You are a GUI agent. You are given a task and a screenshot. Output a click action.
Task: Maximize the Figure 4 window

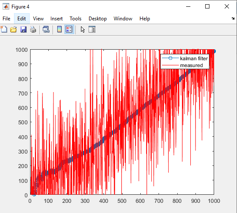pos(207,6)
